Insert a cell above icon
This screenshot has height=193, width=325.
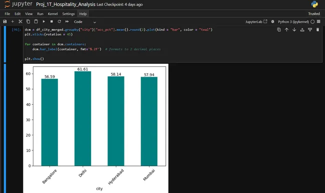(x=302, y=30)
